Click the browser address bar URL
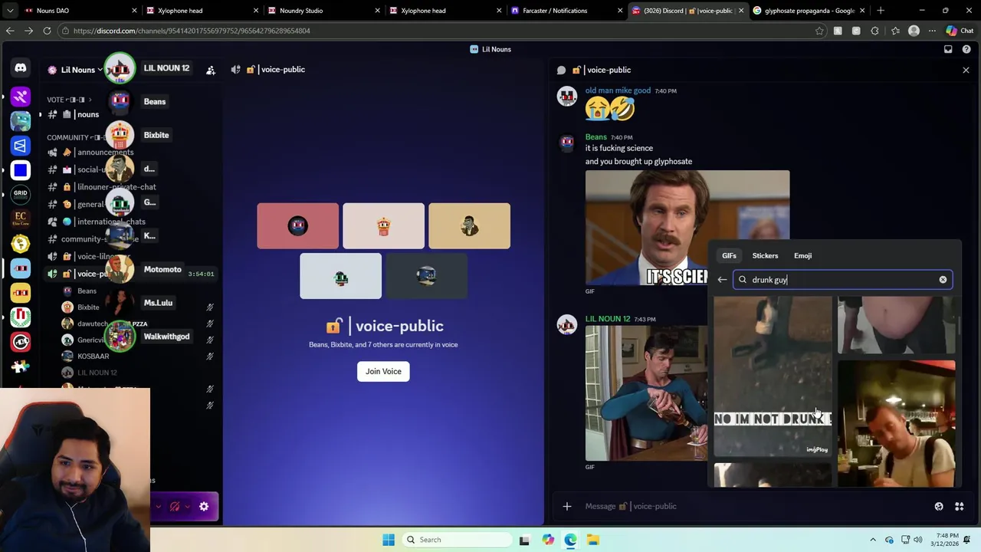 pos(192,31)
